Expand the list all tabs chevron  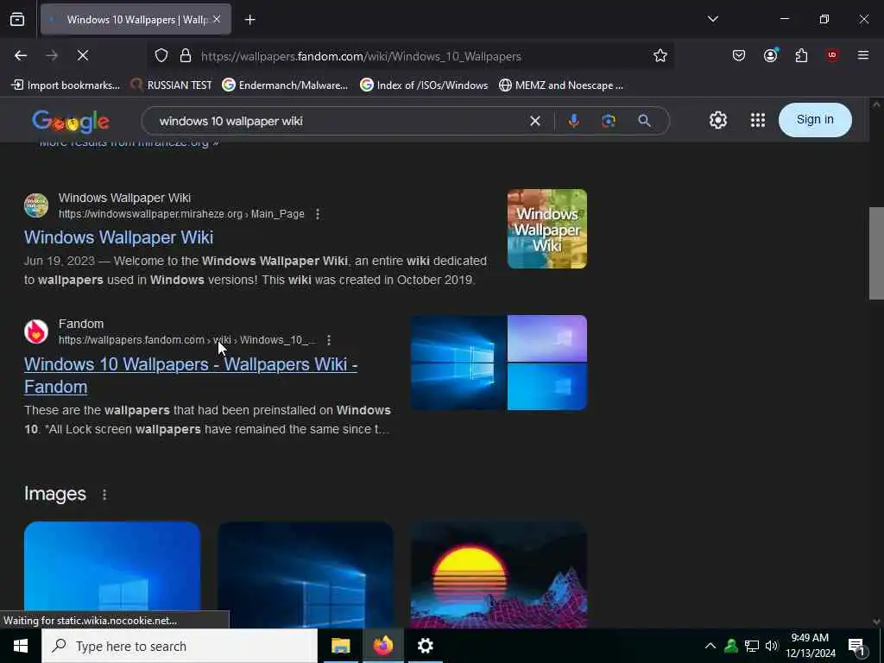(x=712, y=19)
